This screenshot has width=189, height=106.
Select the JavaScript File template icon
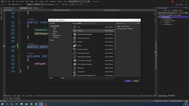pos(75,72)
